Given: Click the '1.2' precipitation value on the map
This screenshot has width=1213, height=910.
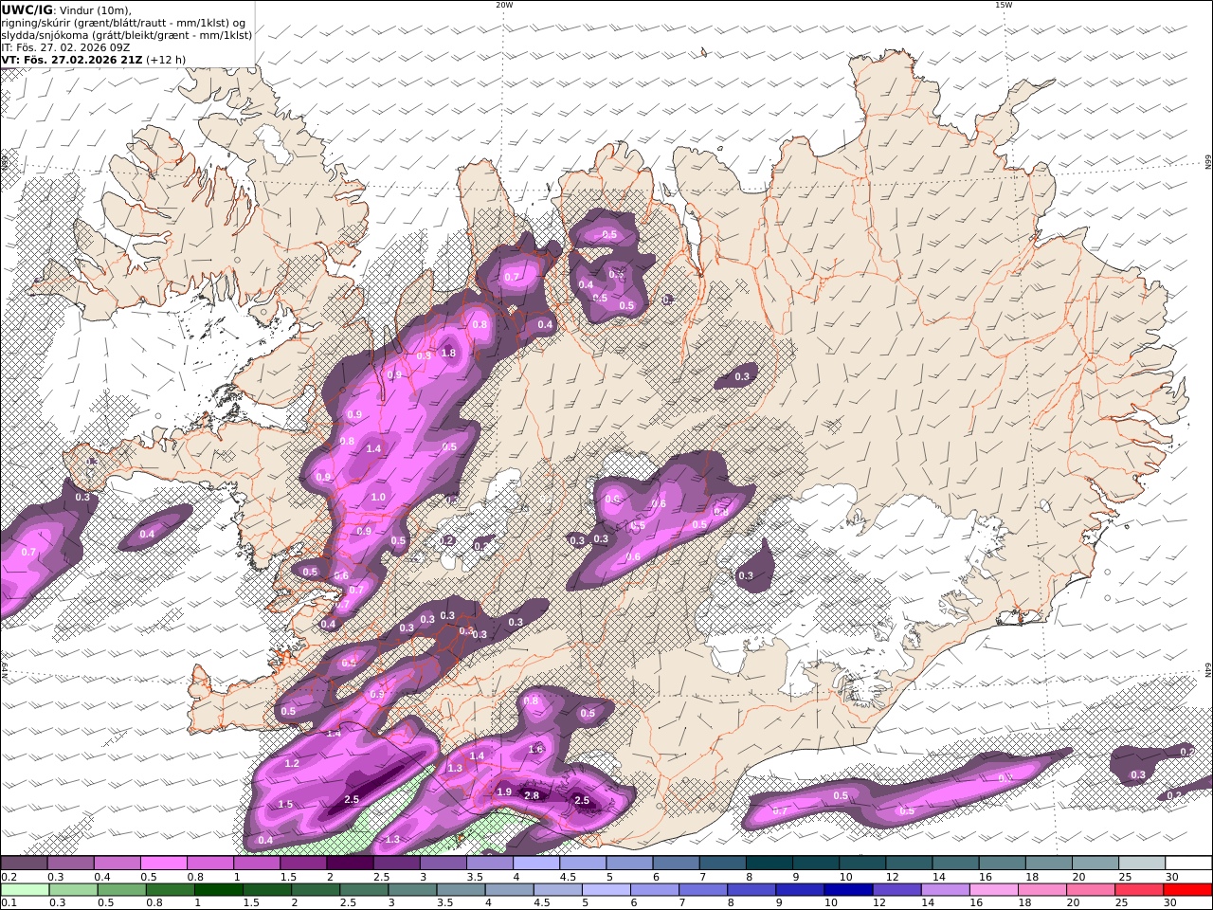Looking at the screenshot, I should pyautogui.click(x=292, y=763).
